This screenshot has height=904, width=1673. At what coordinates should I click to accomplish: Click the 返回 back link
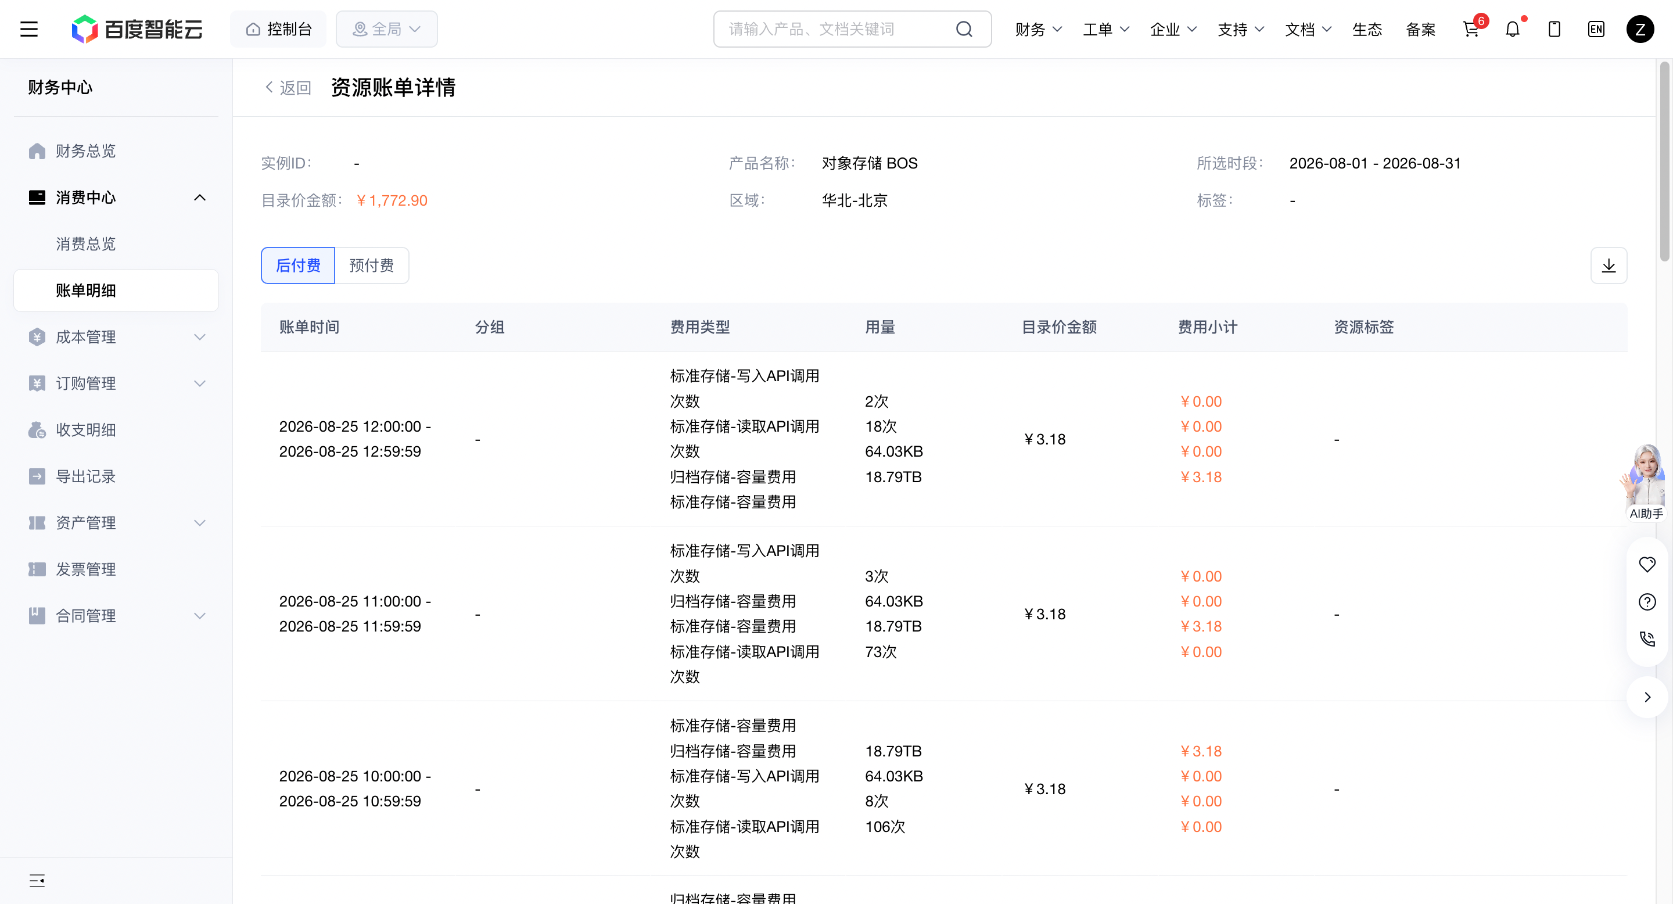point(288,88)
